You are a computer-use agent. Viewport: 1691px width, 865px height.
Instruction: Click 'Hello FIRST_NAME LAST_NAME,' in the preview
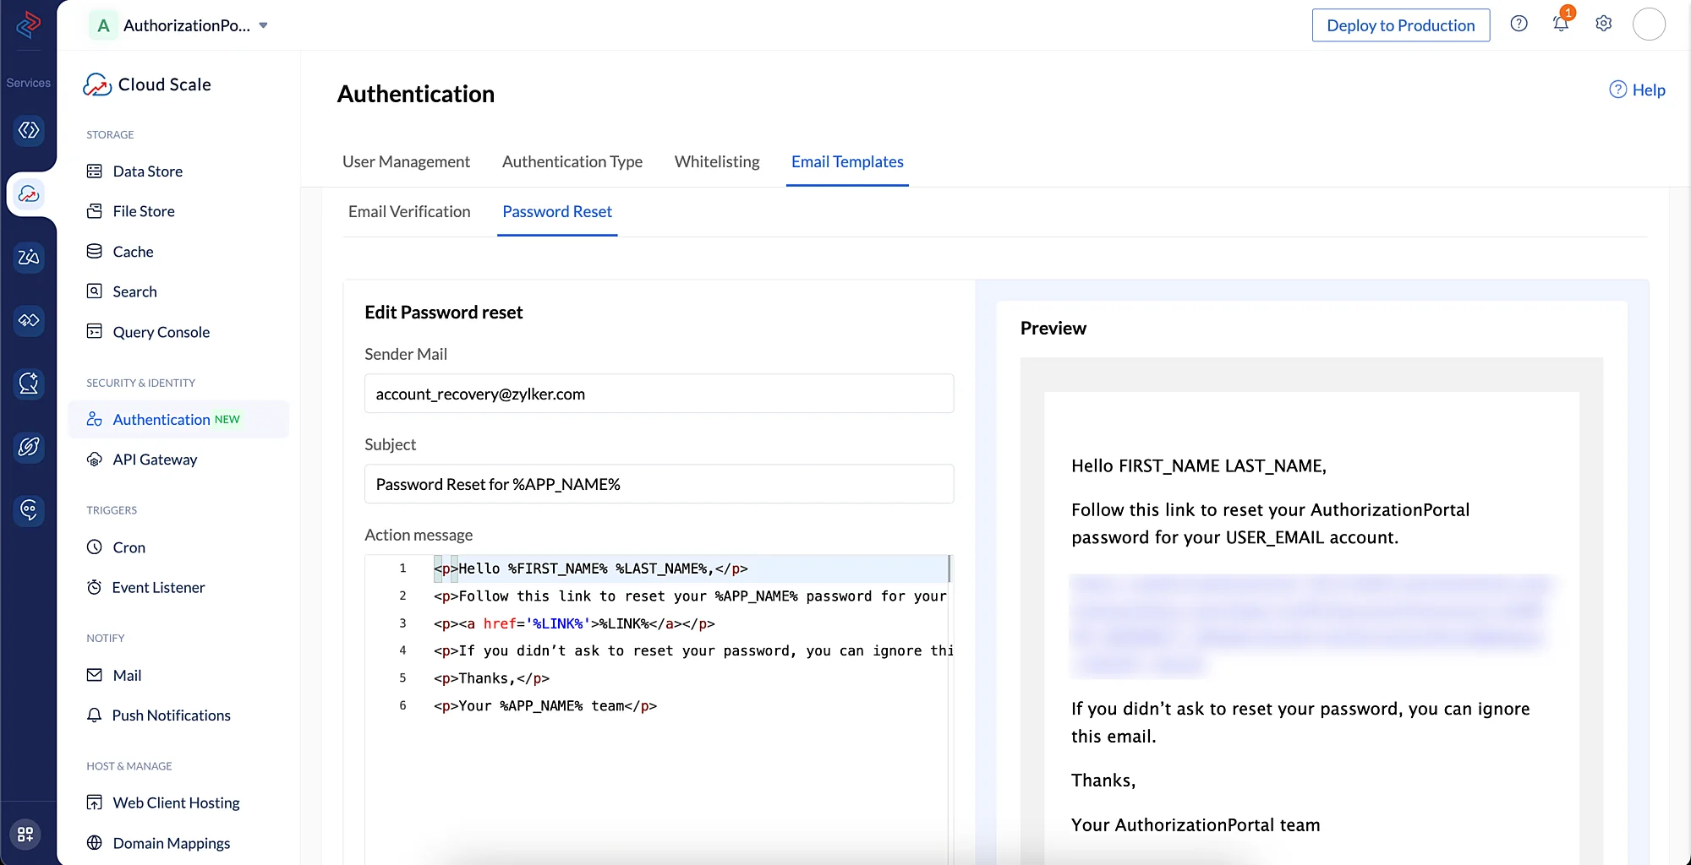point(1199,466)
